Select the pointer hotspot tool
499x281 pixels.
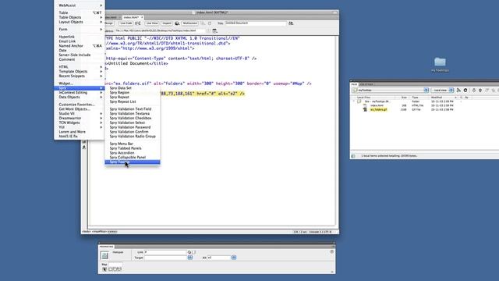pos(104,269)
